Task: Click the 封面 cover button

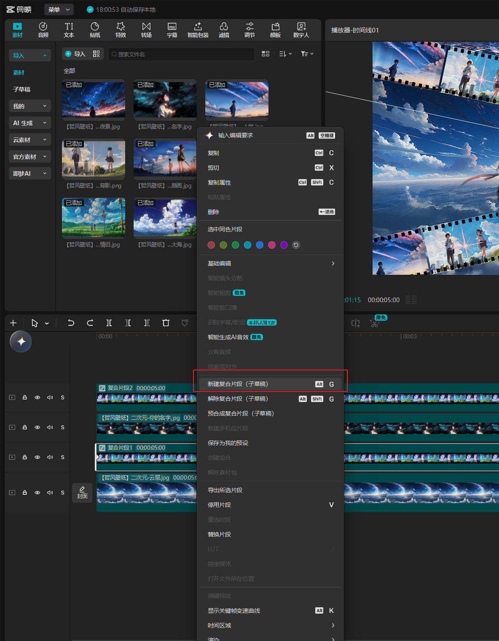Action: pos(82,493)
